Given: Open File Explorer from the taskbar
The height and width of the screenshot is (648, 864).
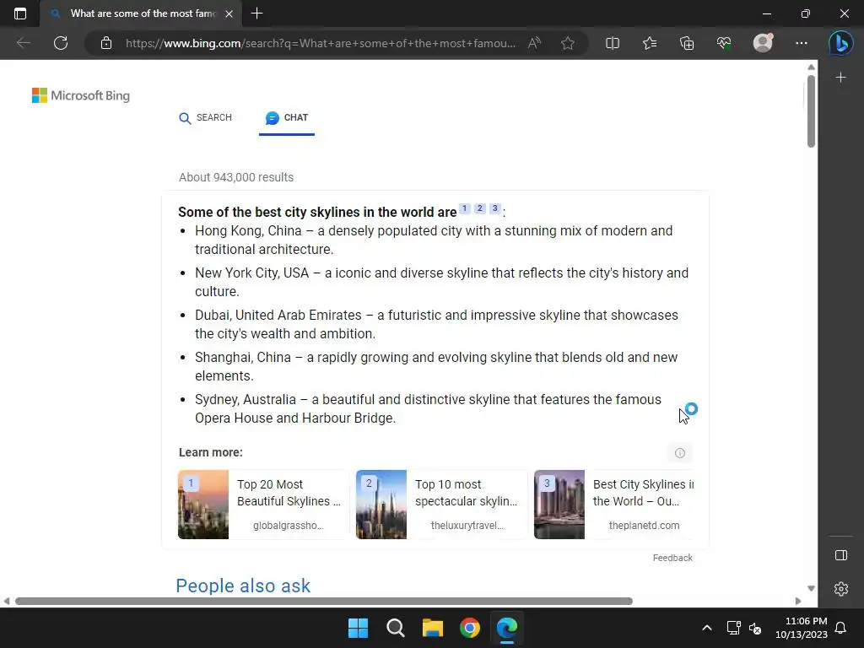Looking at the screenshot, I should [433, 628].
